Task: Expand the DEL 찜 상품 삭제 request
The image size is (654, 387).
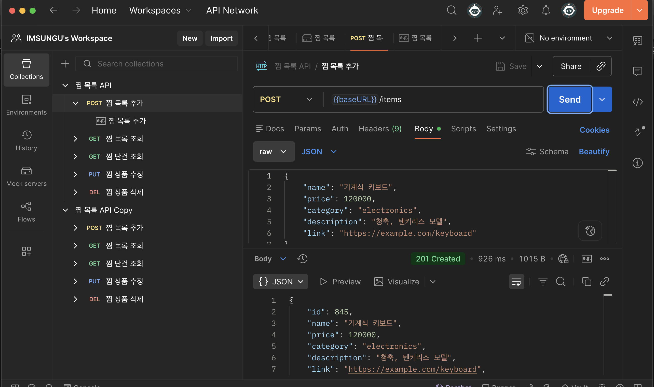Action: (75, 192)
